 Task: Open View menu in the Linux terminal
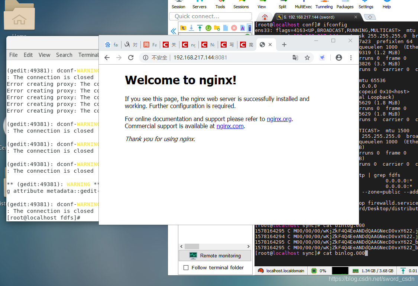(x=44, y=55)
